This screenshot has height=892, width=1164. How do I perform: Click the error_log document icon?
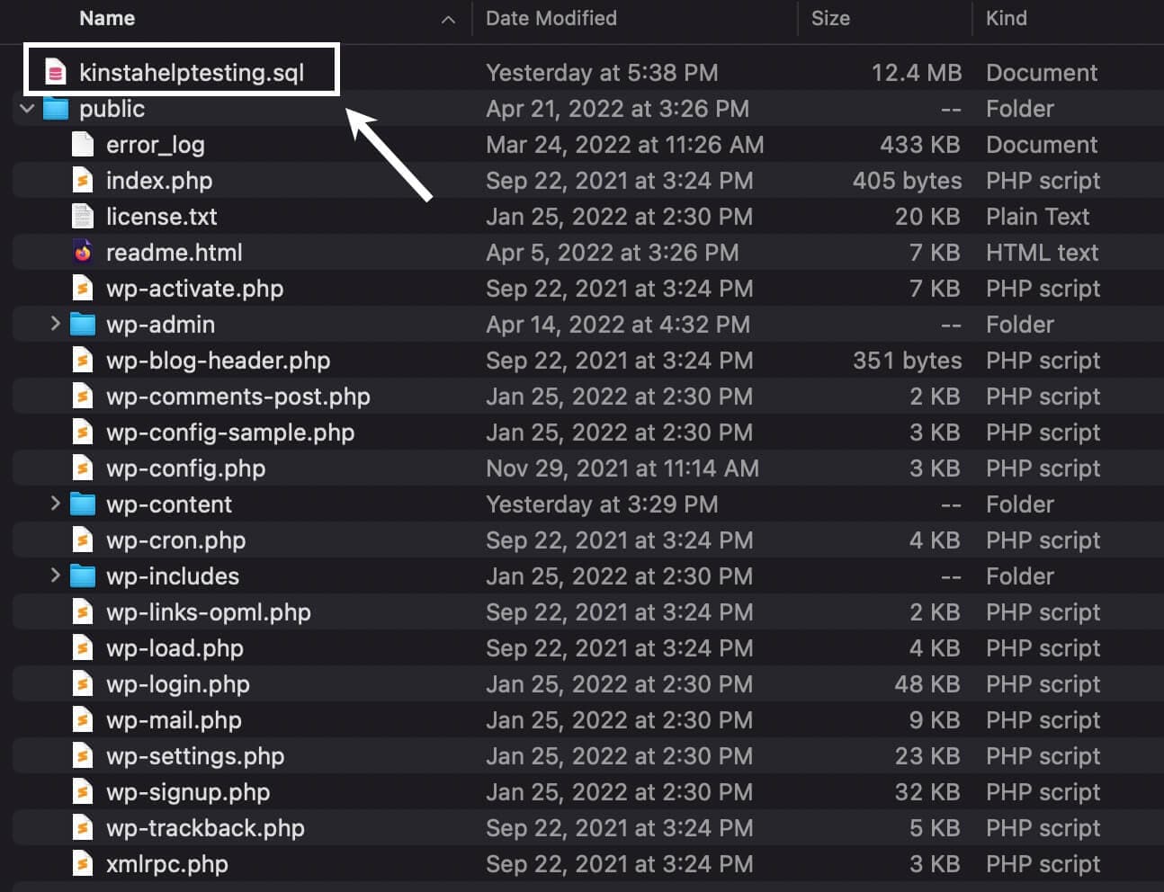(x=82, y=144)
